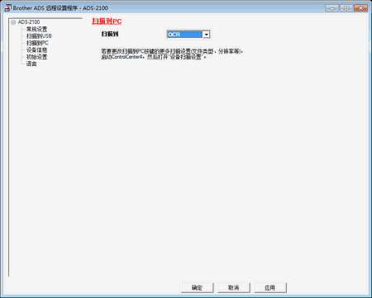Viewport: 372px width, 298px height.
Task: Collapse the ADS-2100 tree node
Action: 13,22
